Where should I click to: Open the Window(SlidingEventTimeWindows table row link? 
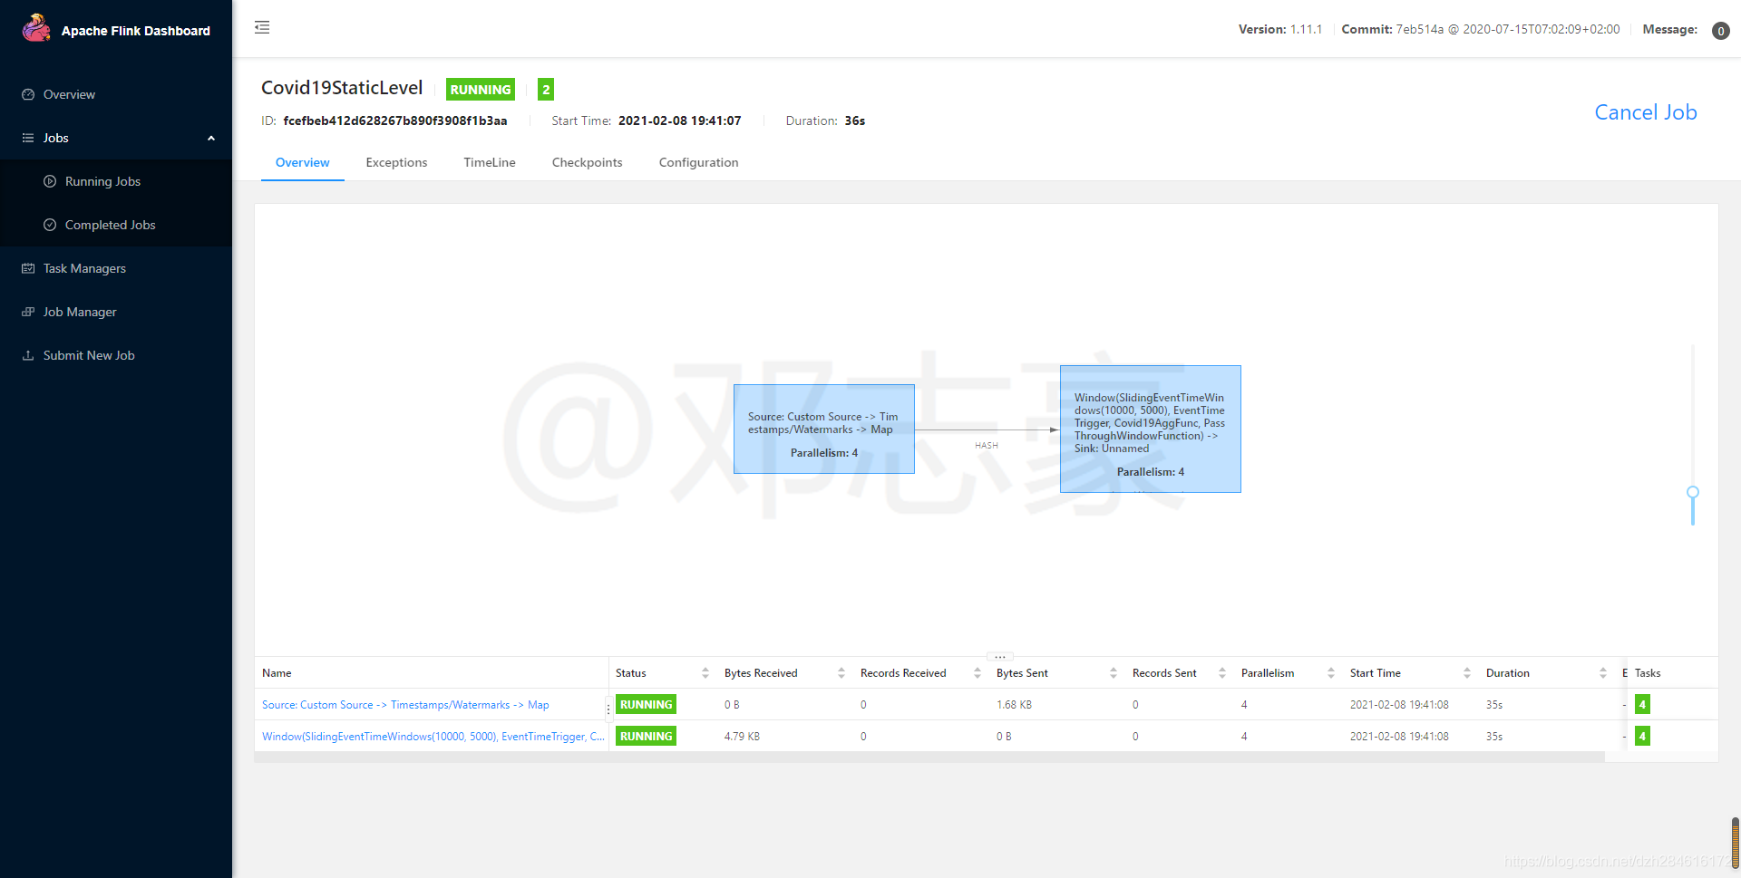[x=433, y=737]
